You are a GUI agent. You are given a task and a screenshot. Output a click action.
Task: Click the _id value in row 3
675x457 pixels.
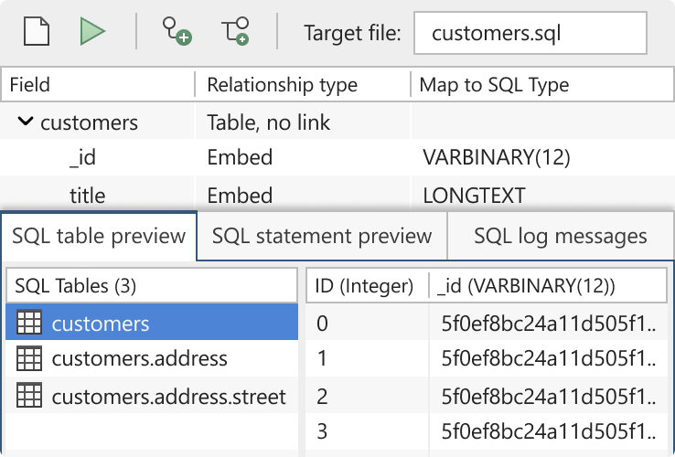point(549,431)
